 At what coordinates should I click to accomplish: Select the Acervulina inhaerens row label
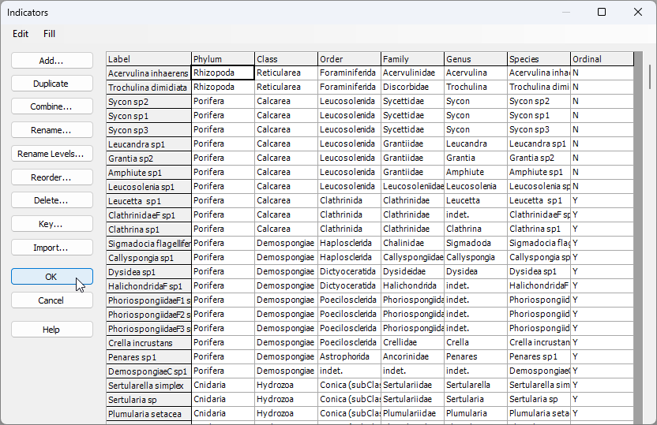pos(148,73)
